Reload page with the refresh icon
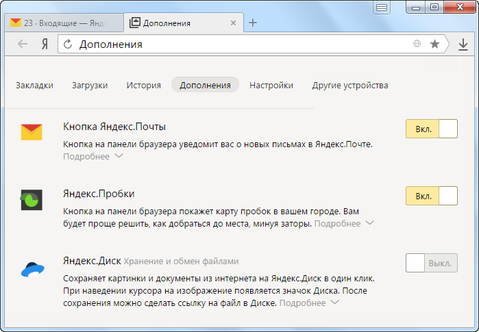479x332 pixels. [x=68, y=44]
